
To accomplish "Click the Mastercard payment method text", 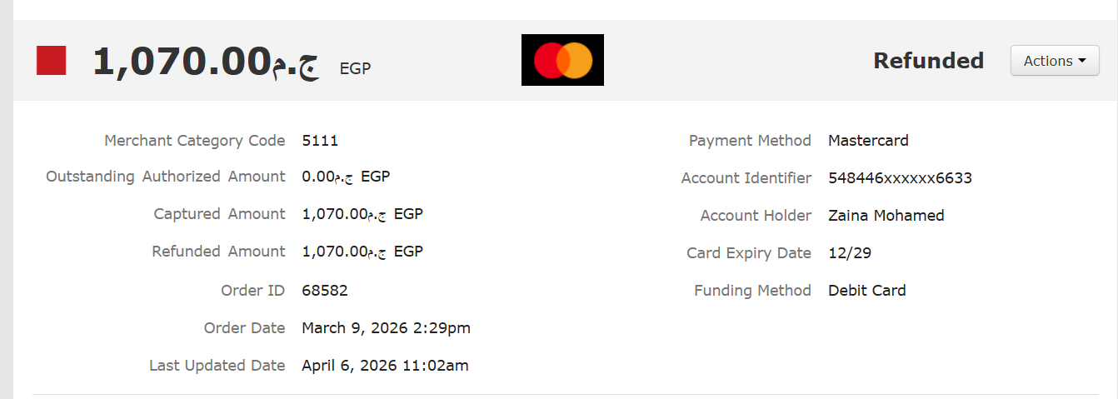I will 868,141.
